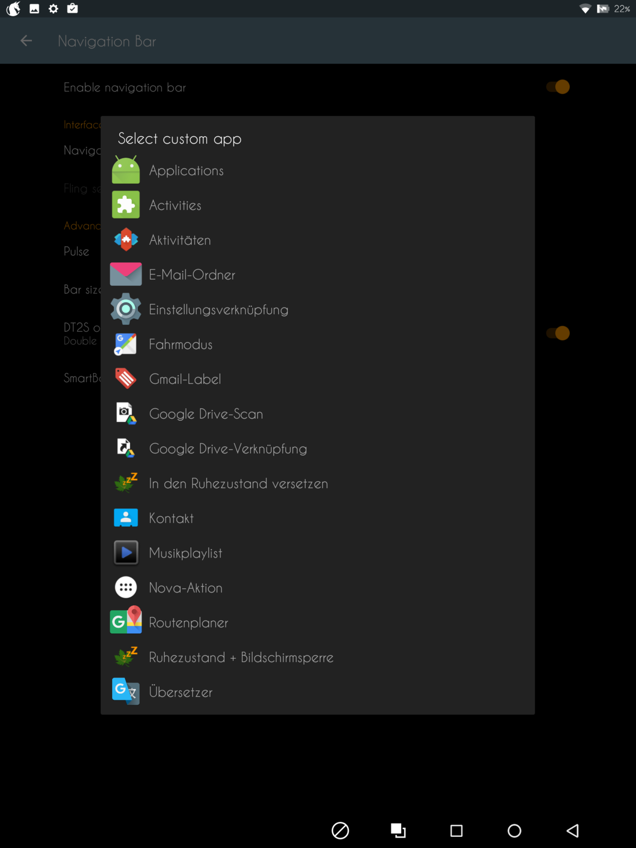Tap the Einstellungsverknüpfung gear icon
The width and height of the screenshot is (636, 848).
coord(126,310)
